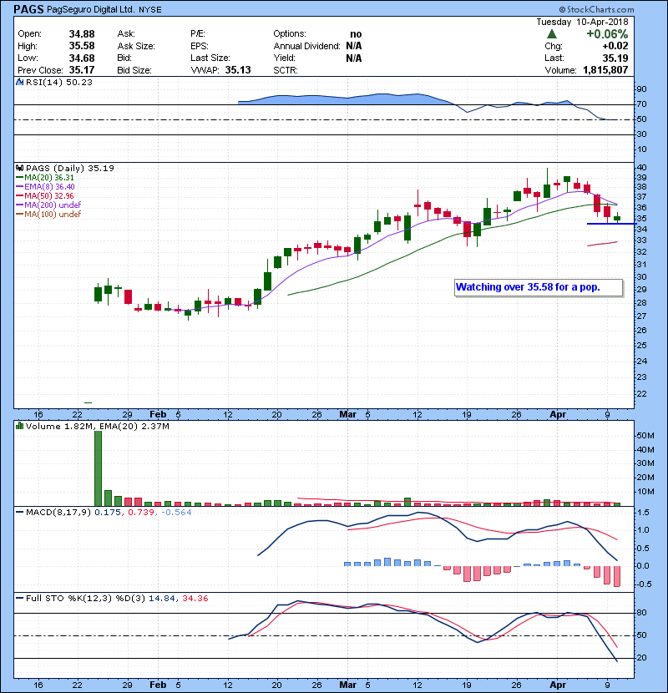The height and width of the screenshot is (693, 668).
Task: Click the VWAP value 35.13
Action: click(x=238, y=70)
